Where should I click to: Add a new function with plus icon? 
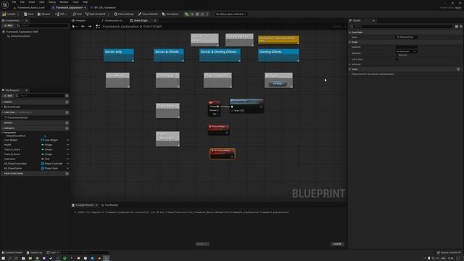coord(67,112)
